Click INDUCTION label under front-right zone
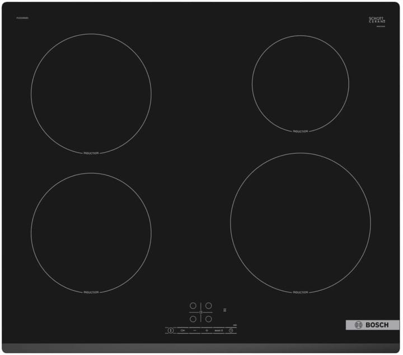The width and height of the screenshot is (403, 355). (301, 292)
